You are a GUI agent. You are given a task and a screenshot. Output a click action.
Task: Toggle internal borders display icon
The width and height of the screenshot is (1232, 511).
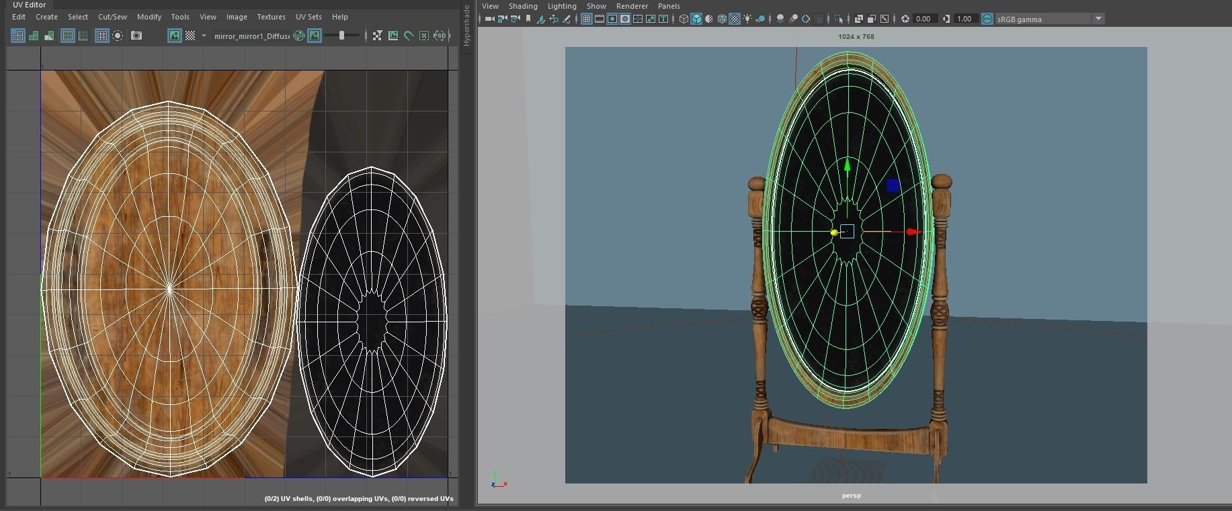83,36
